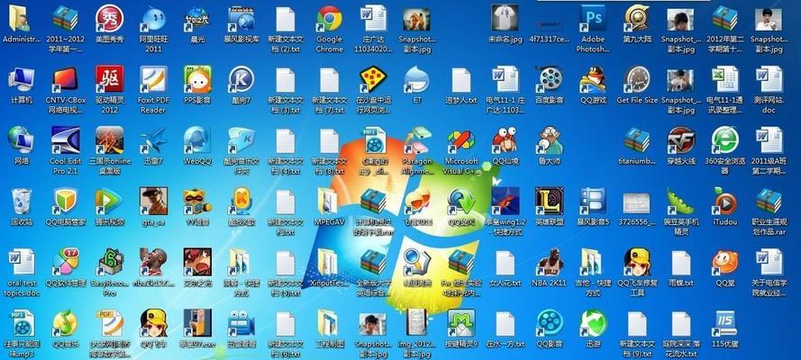Open the 美图秀秀 desktop icon
The image size is (801, 360).
tap(110, 20)
